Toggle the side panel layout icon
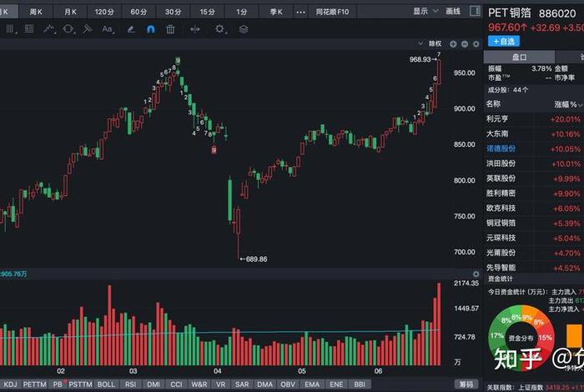The height and width of the screenshot is (392, 584). [475, 11]
